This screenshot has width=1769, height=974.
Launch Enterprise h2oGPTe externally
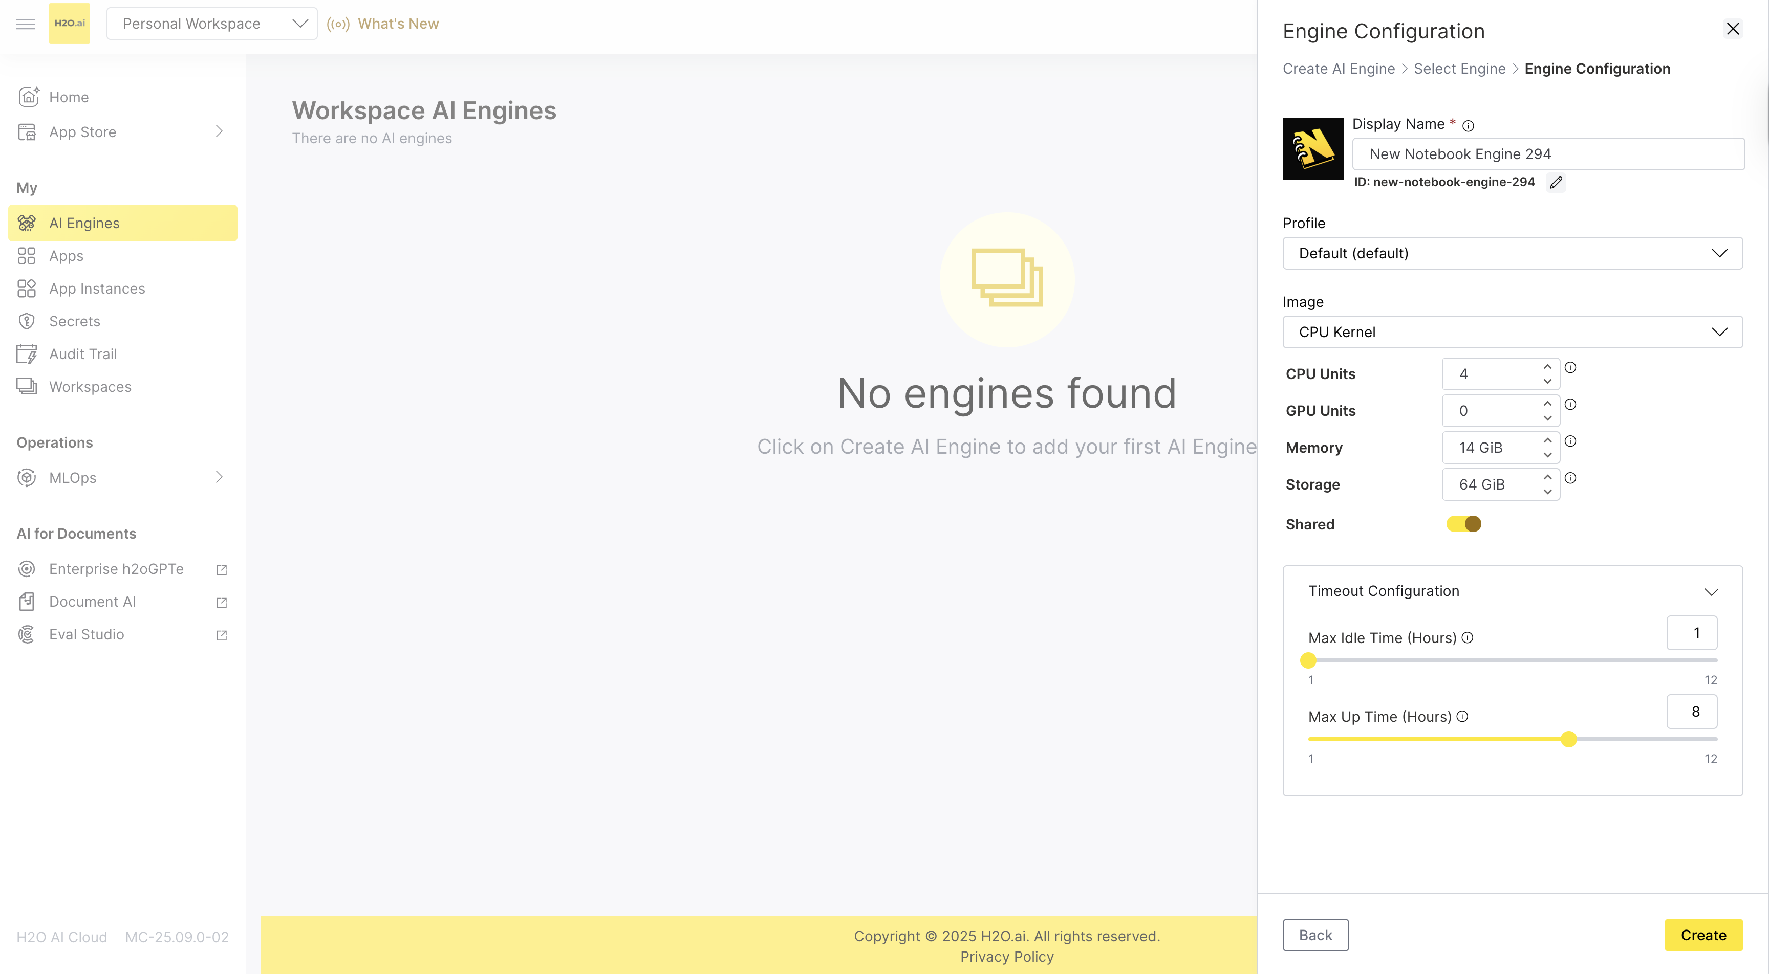tap(221, 569)
